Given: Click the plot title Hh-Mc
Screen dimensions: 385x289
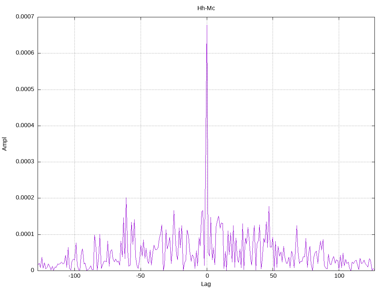Looking at the screenshot, I should [206, 8].
